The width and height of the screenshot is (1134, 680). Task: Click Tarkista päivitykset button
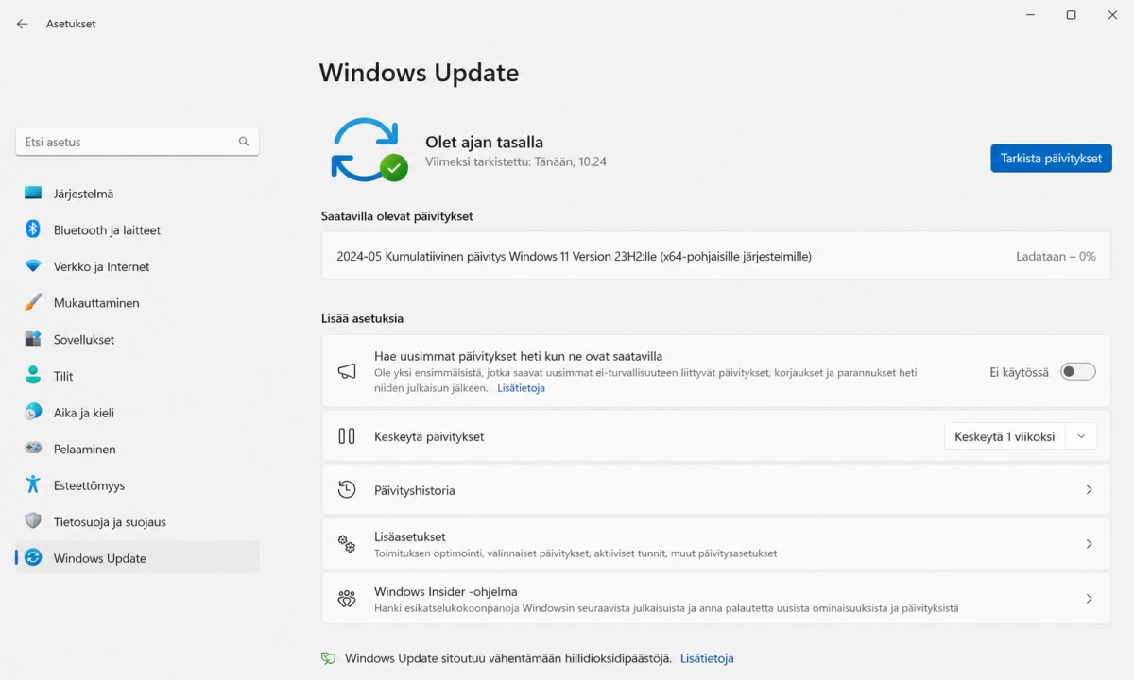click(1051, 158)
